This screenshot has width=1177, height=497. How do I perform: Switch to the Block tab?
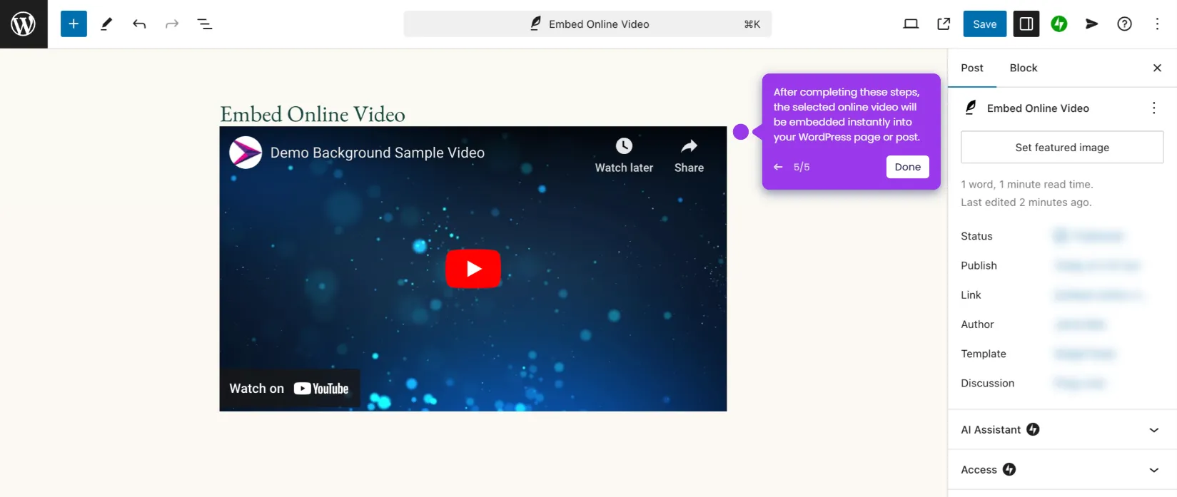(x=1024, y=68)
